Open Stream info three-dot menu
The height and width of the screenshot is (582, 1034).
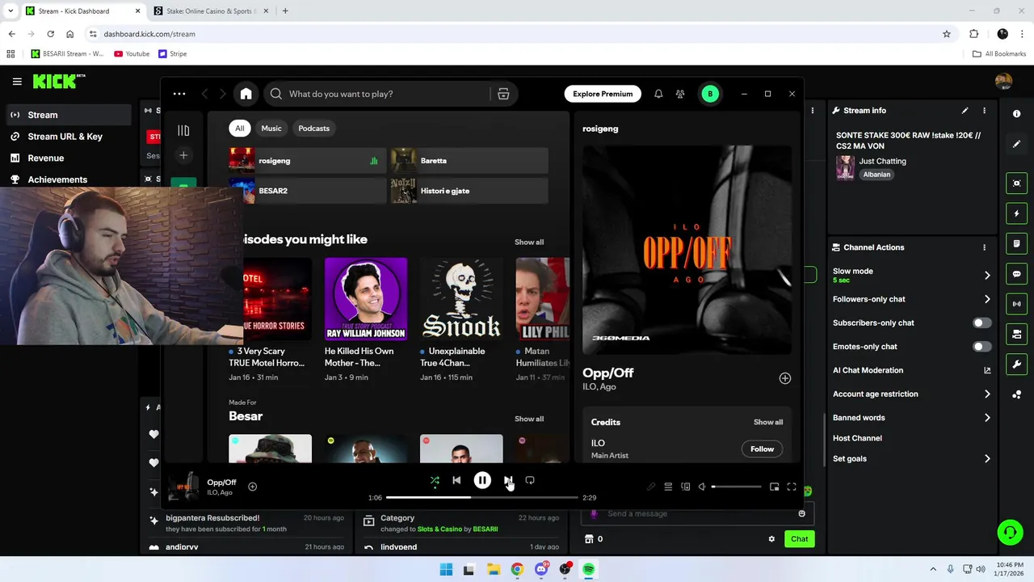[x=984, y=111]
